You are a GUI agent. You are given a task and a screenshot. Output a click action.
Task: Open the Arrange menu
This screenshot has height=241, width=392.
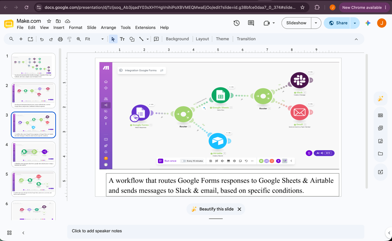pos(108,27)
